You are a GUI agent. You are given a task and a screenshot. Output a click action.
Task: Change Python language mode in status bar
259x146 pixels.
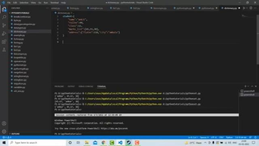(x=229, y=137)
